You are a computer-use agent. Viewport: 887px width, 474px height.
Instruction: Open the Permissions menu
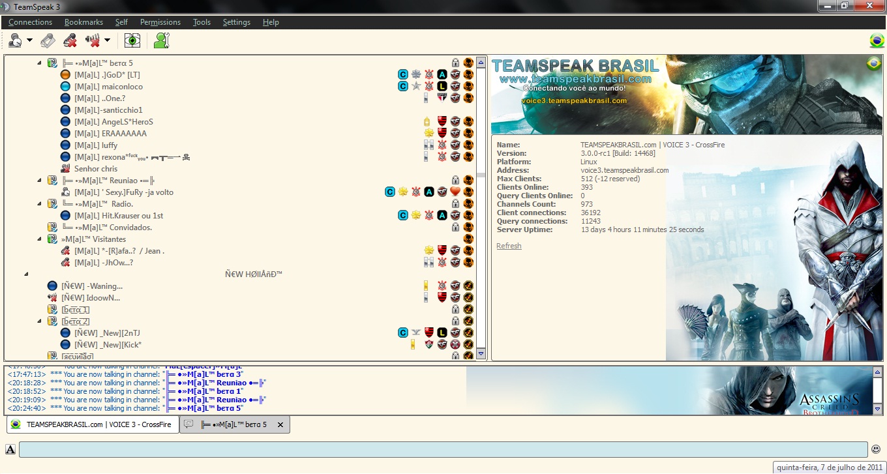coord(160,22)
